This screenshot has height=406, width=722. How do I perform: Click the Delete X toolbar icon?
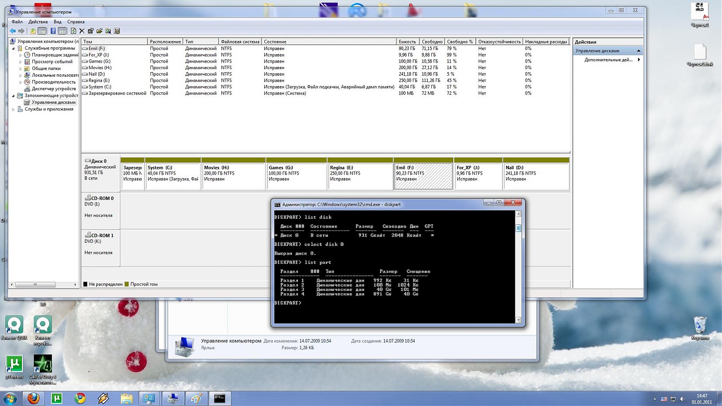(x=82, y=31)
